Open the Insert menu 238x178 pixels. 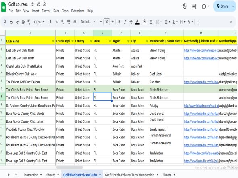35,11
